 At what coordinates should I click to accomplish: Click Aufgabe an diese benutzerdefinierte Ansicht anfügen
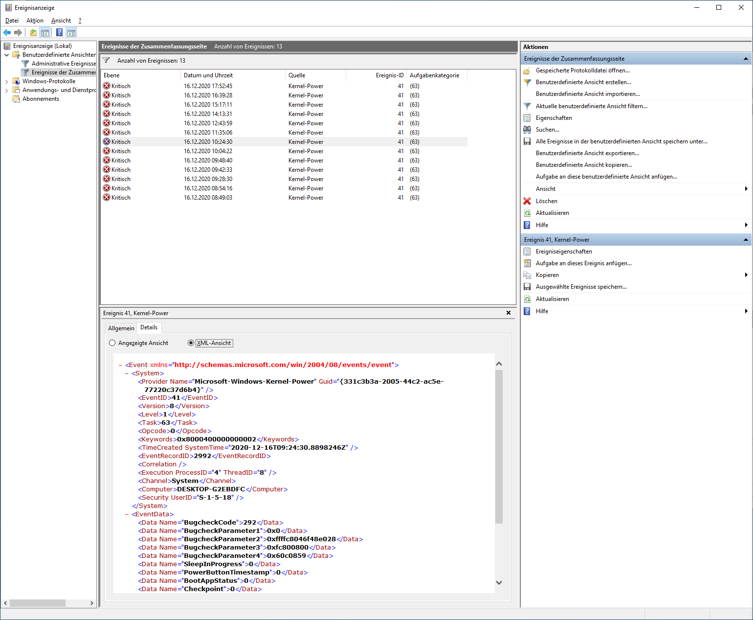coord(606,177)
